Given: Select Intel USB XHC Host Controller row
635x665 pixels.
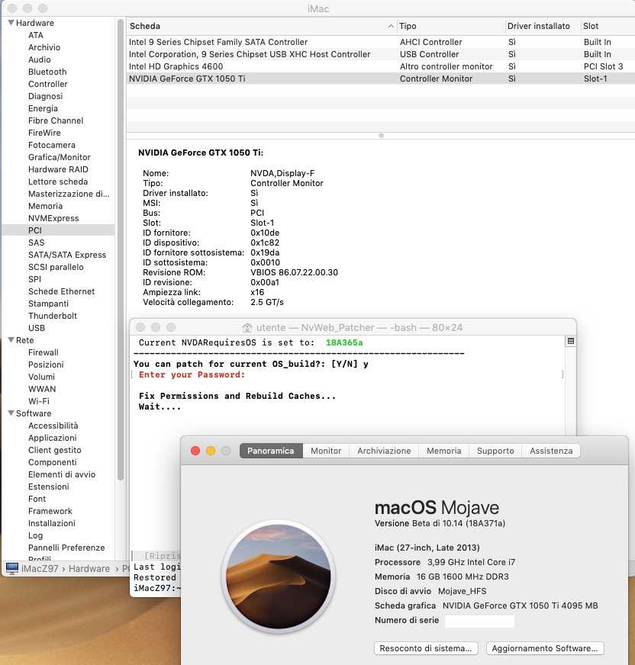Looking at the screenshot, I should pyautogui.click(x=381, y=54).
